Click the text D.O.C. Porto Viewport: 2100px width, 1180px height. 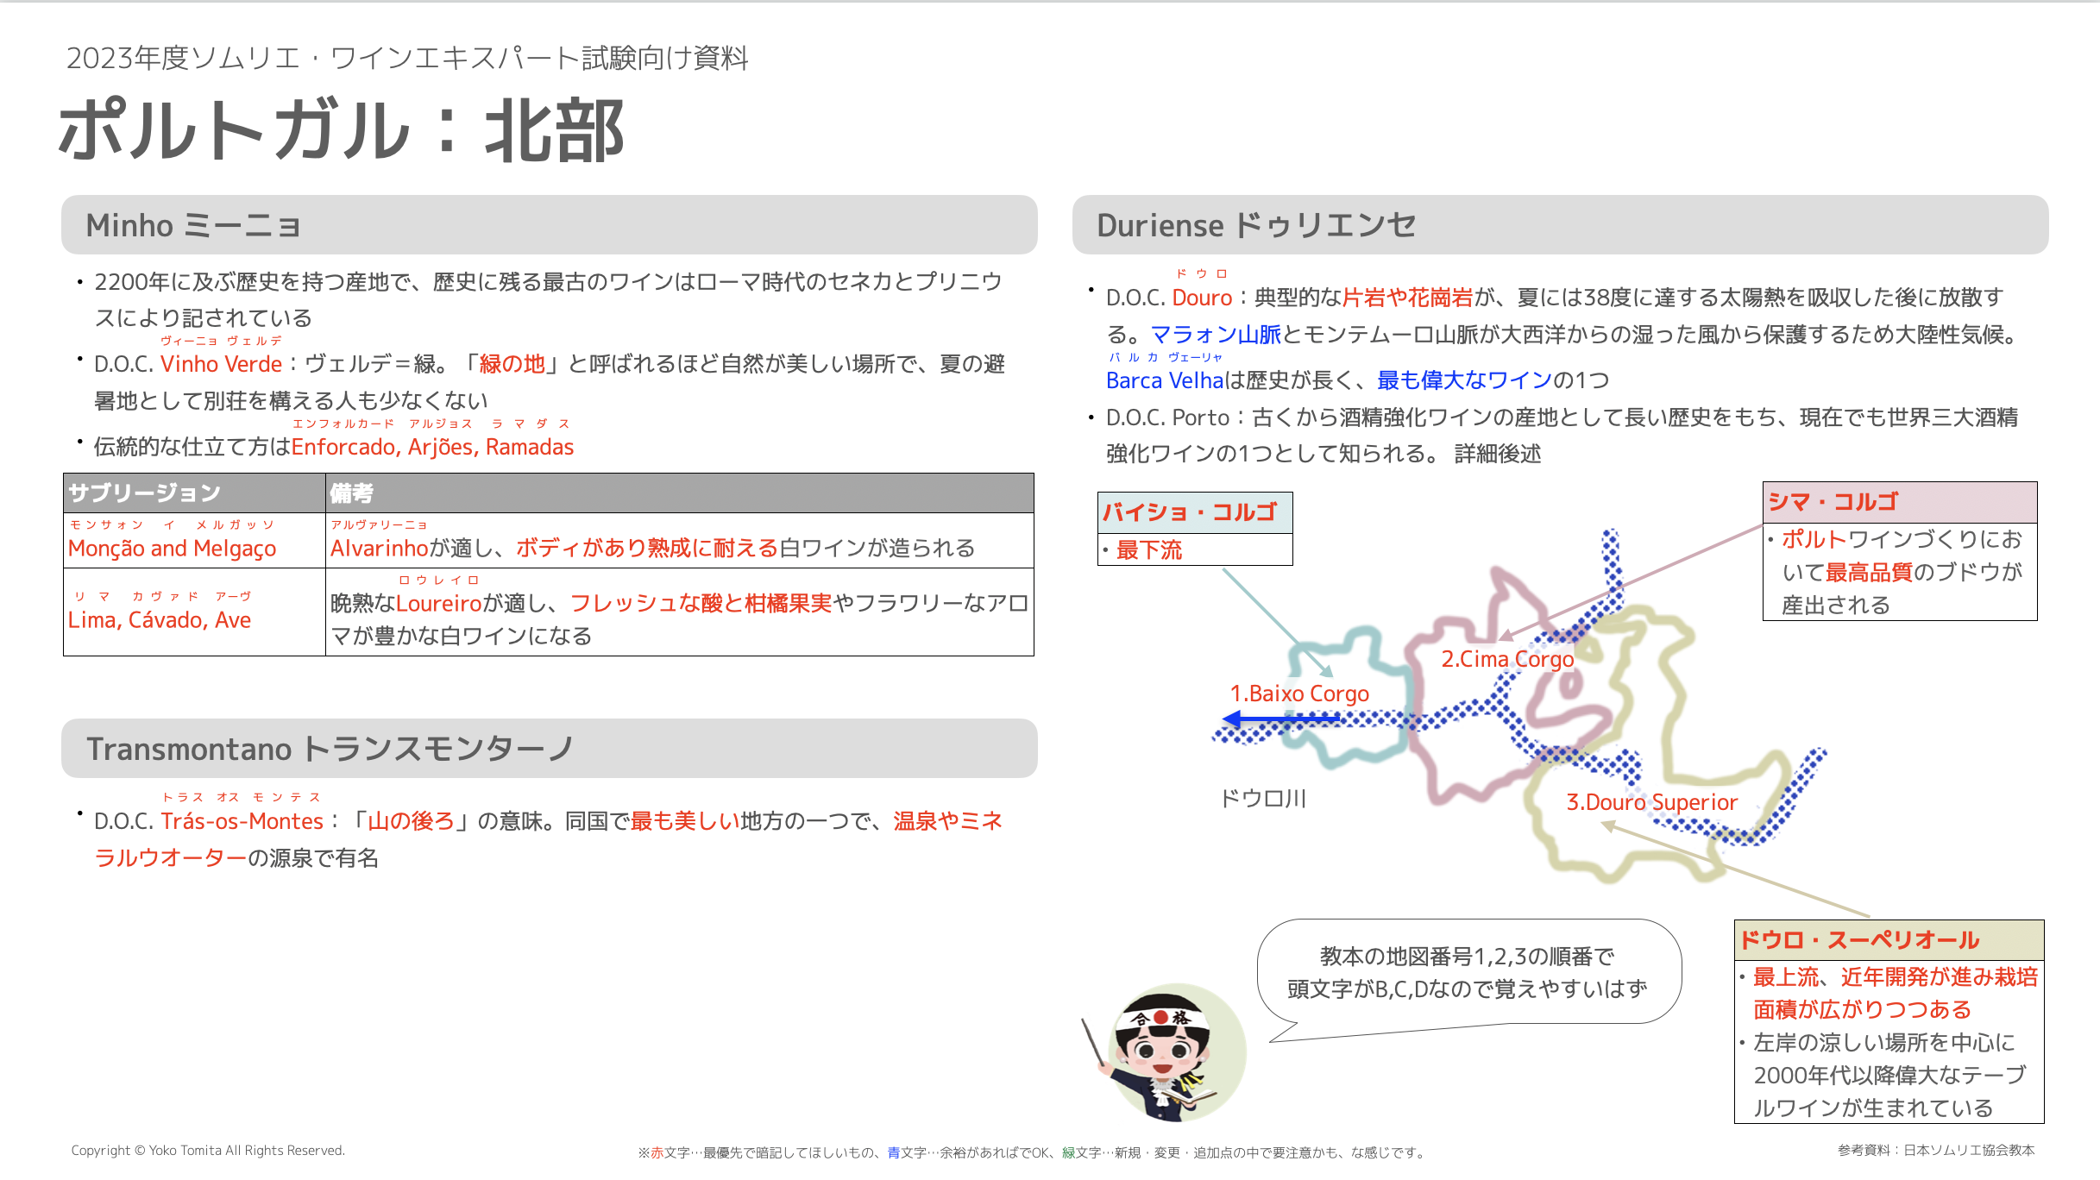(1167, 417)
